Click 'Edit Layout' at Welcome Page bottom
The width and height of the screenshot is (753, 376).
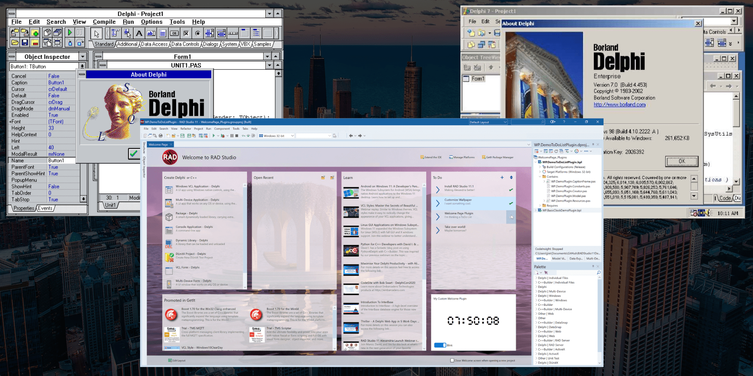click(x=177, y=360)
